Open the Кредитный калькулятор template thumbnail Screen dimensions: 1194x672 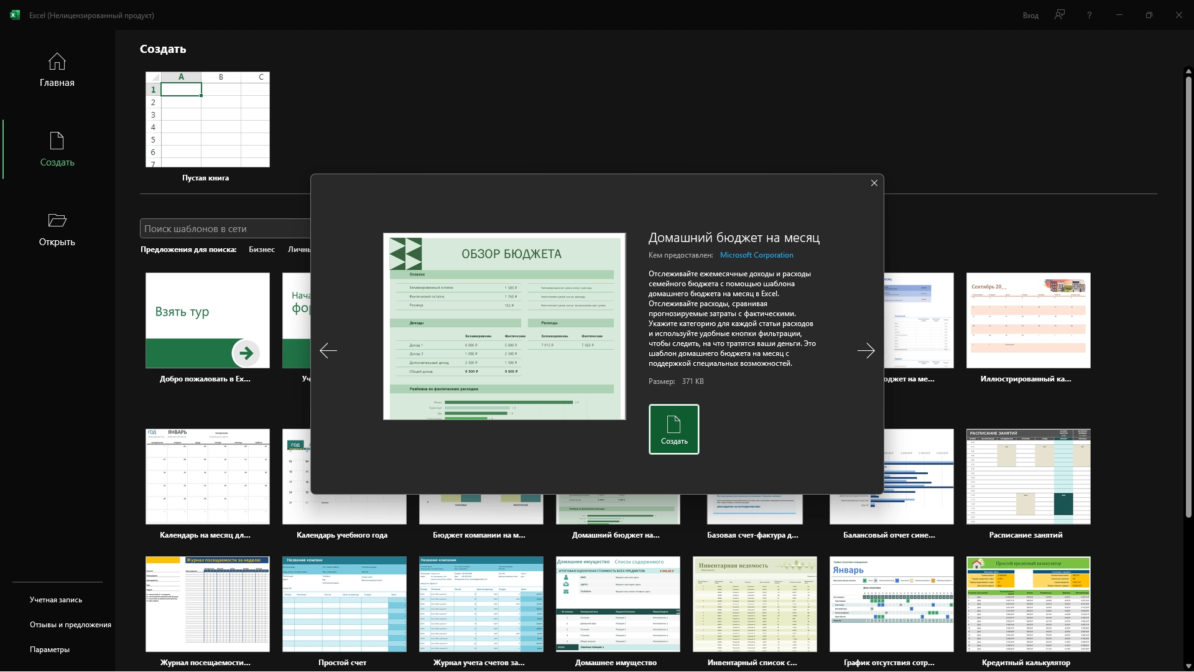coord(1028,604)
